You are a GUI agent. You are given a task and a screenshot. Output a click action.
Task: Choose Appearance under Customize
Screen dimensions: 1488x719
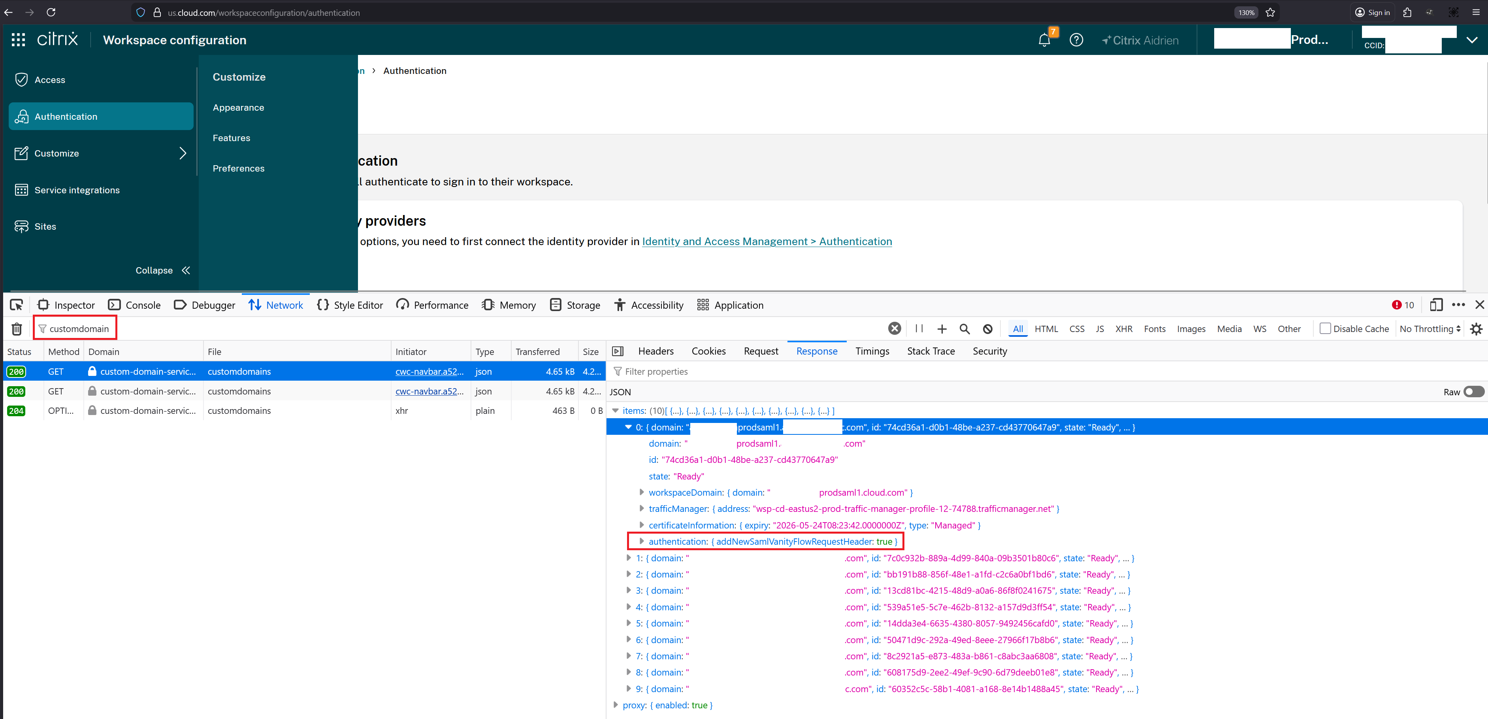click(238, 108)
